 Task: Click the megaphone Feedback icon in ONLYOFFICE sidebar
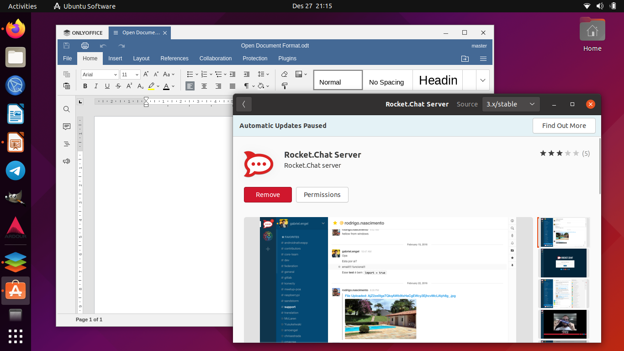tap(67, 161)
